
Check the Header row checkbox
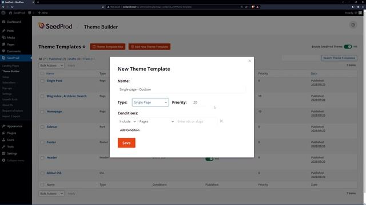pos(42,158)
